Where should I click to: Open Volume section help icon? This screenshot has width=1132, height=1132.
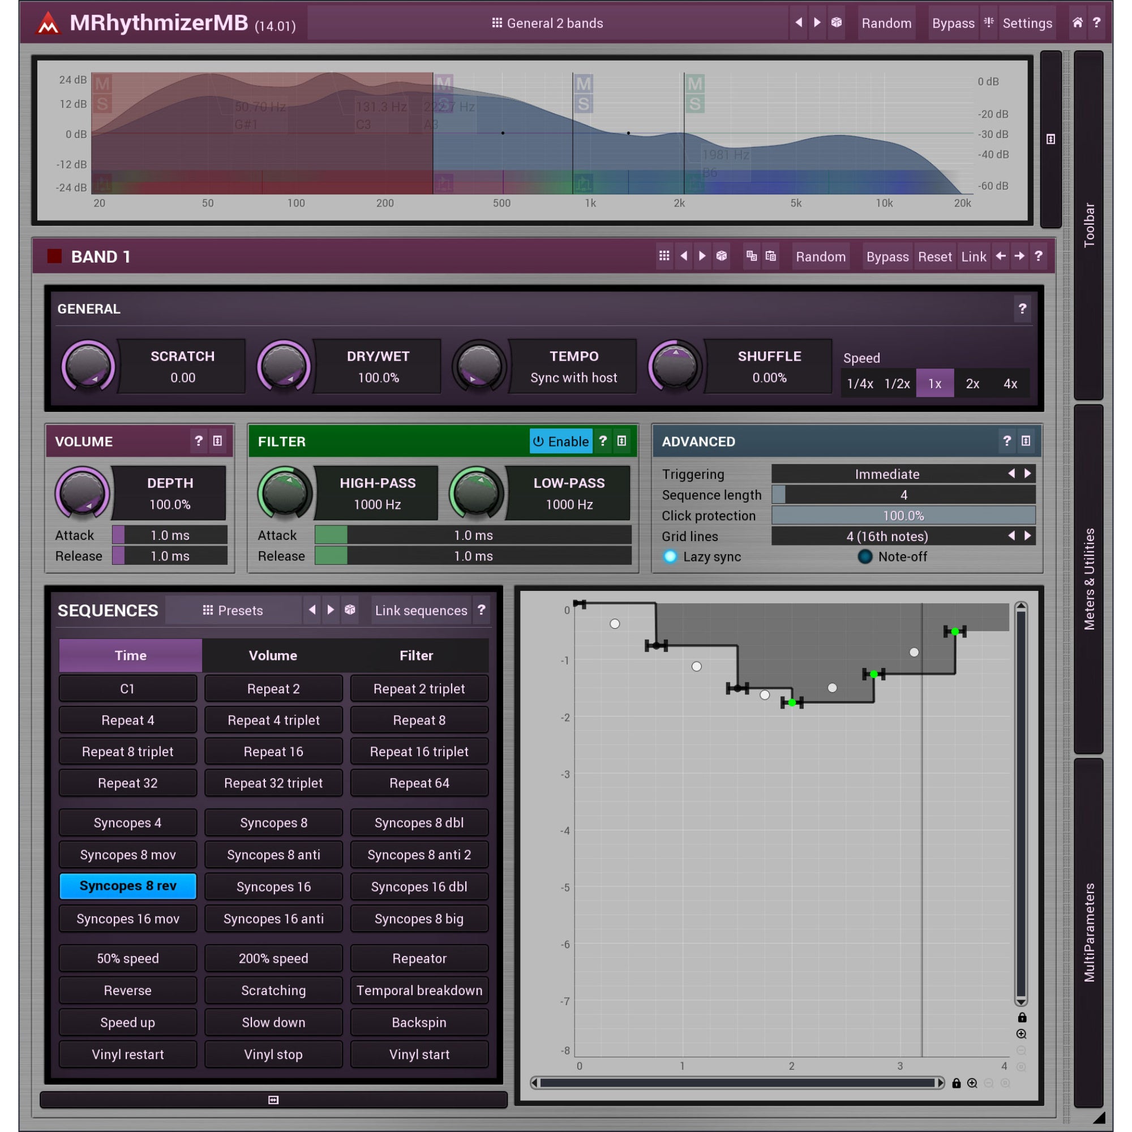(x=199, y=440)
